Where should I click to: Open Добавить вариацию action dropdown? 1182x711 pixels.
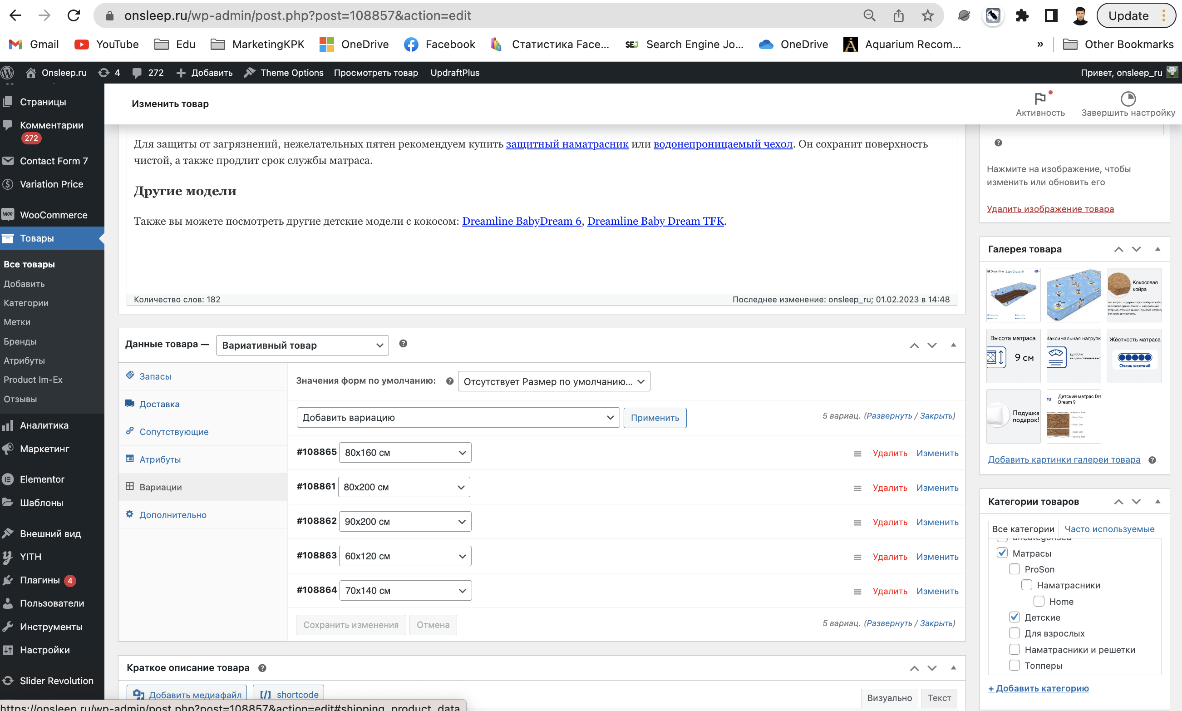tap(458, 417)
